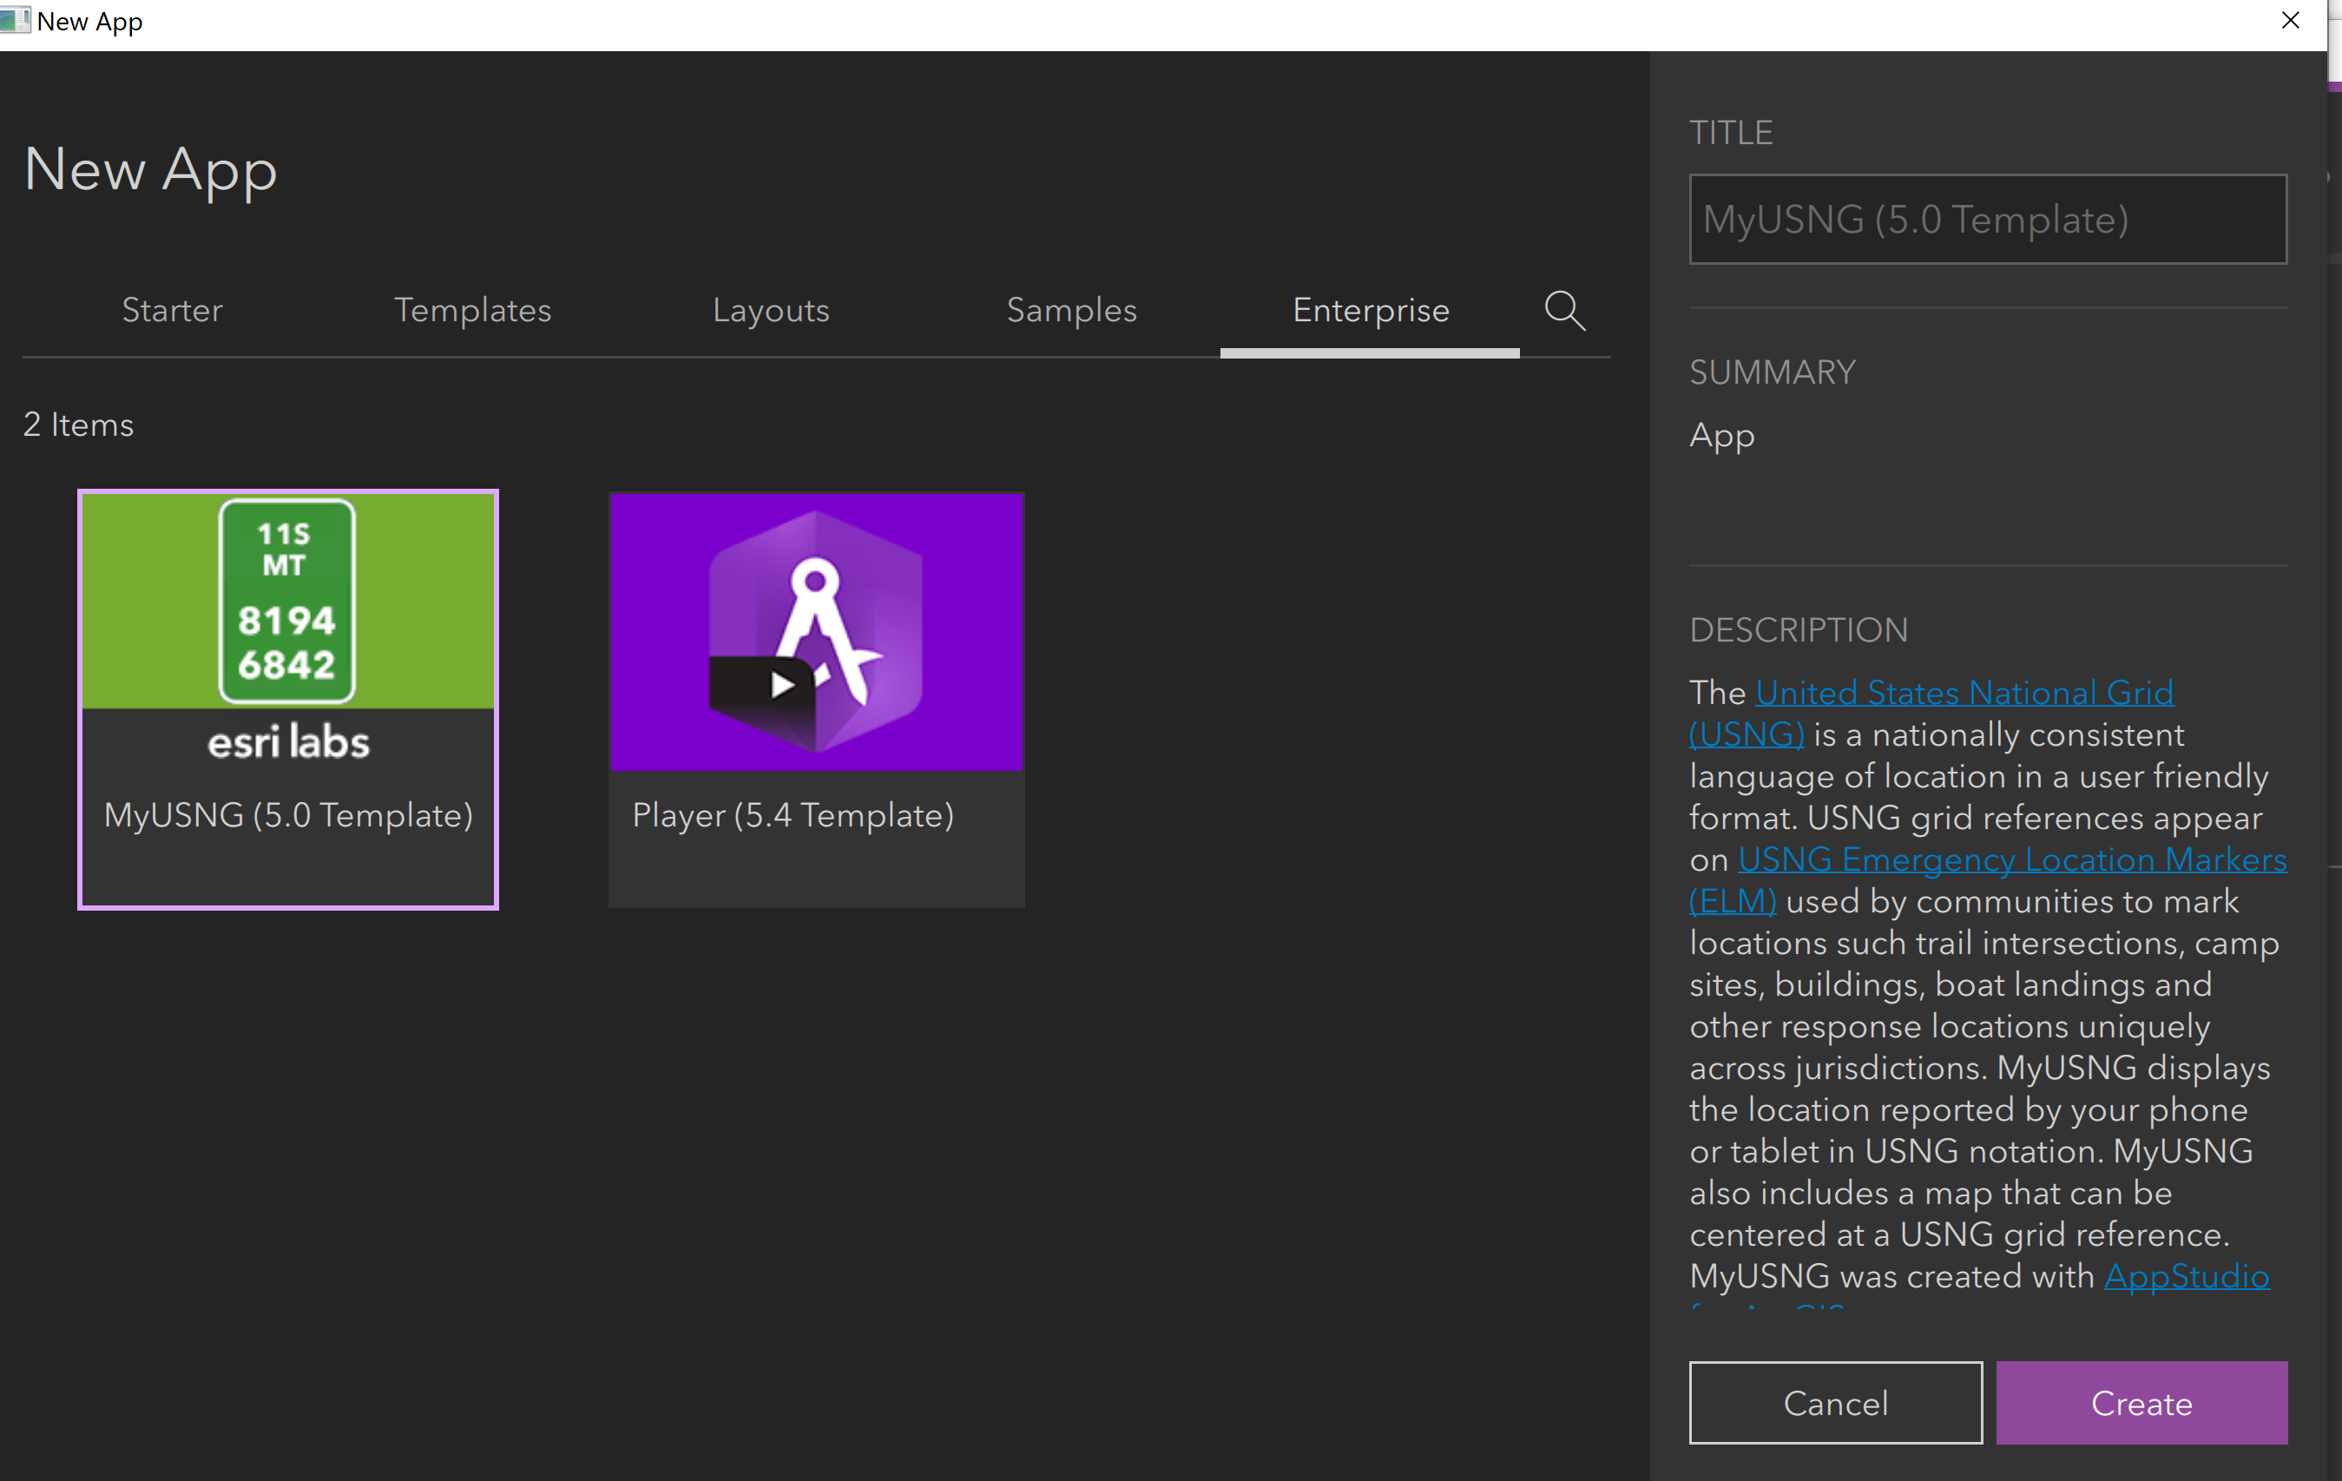Click the '2 Items' count label

[x=79, y=425]
